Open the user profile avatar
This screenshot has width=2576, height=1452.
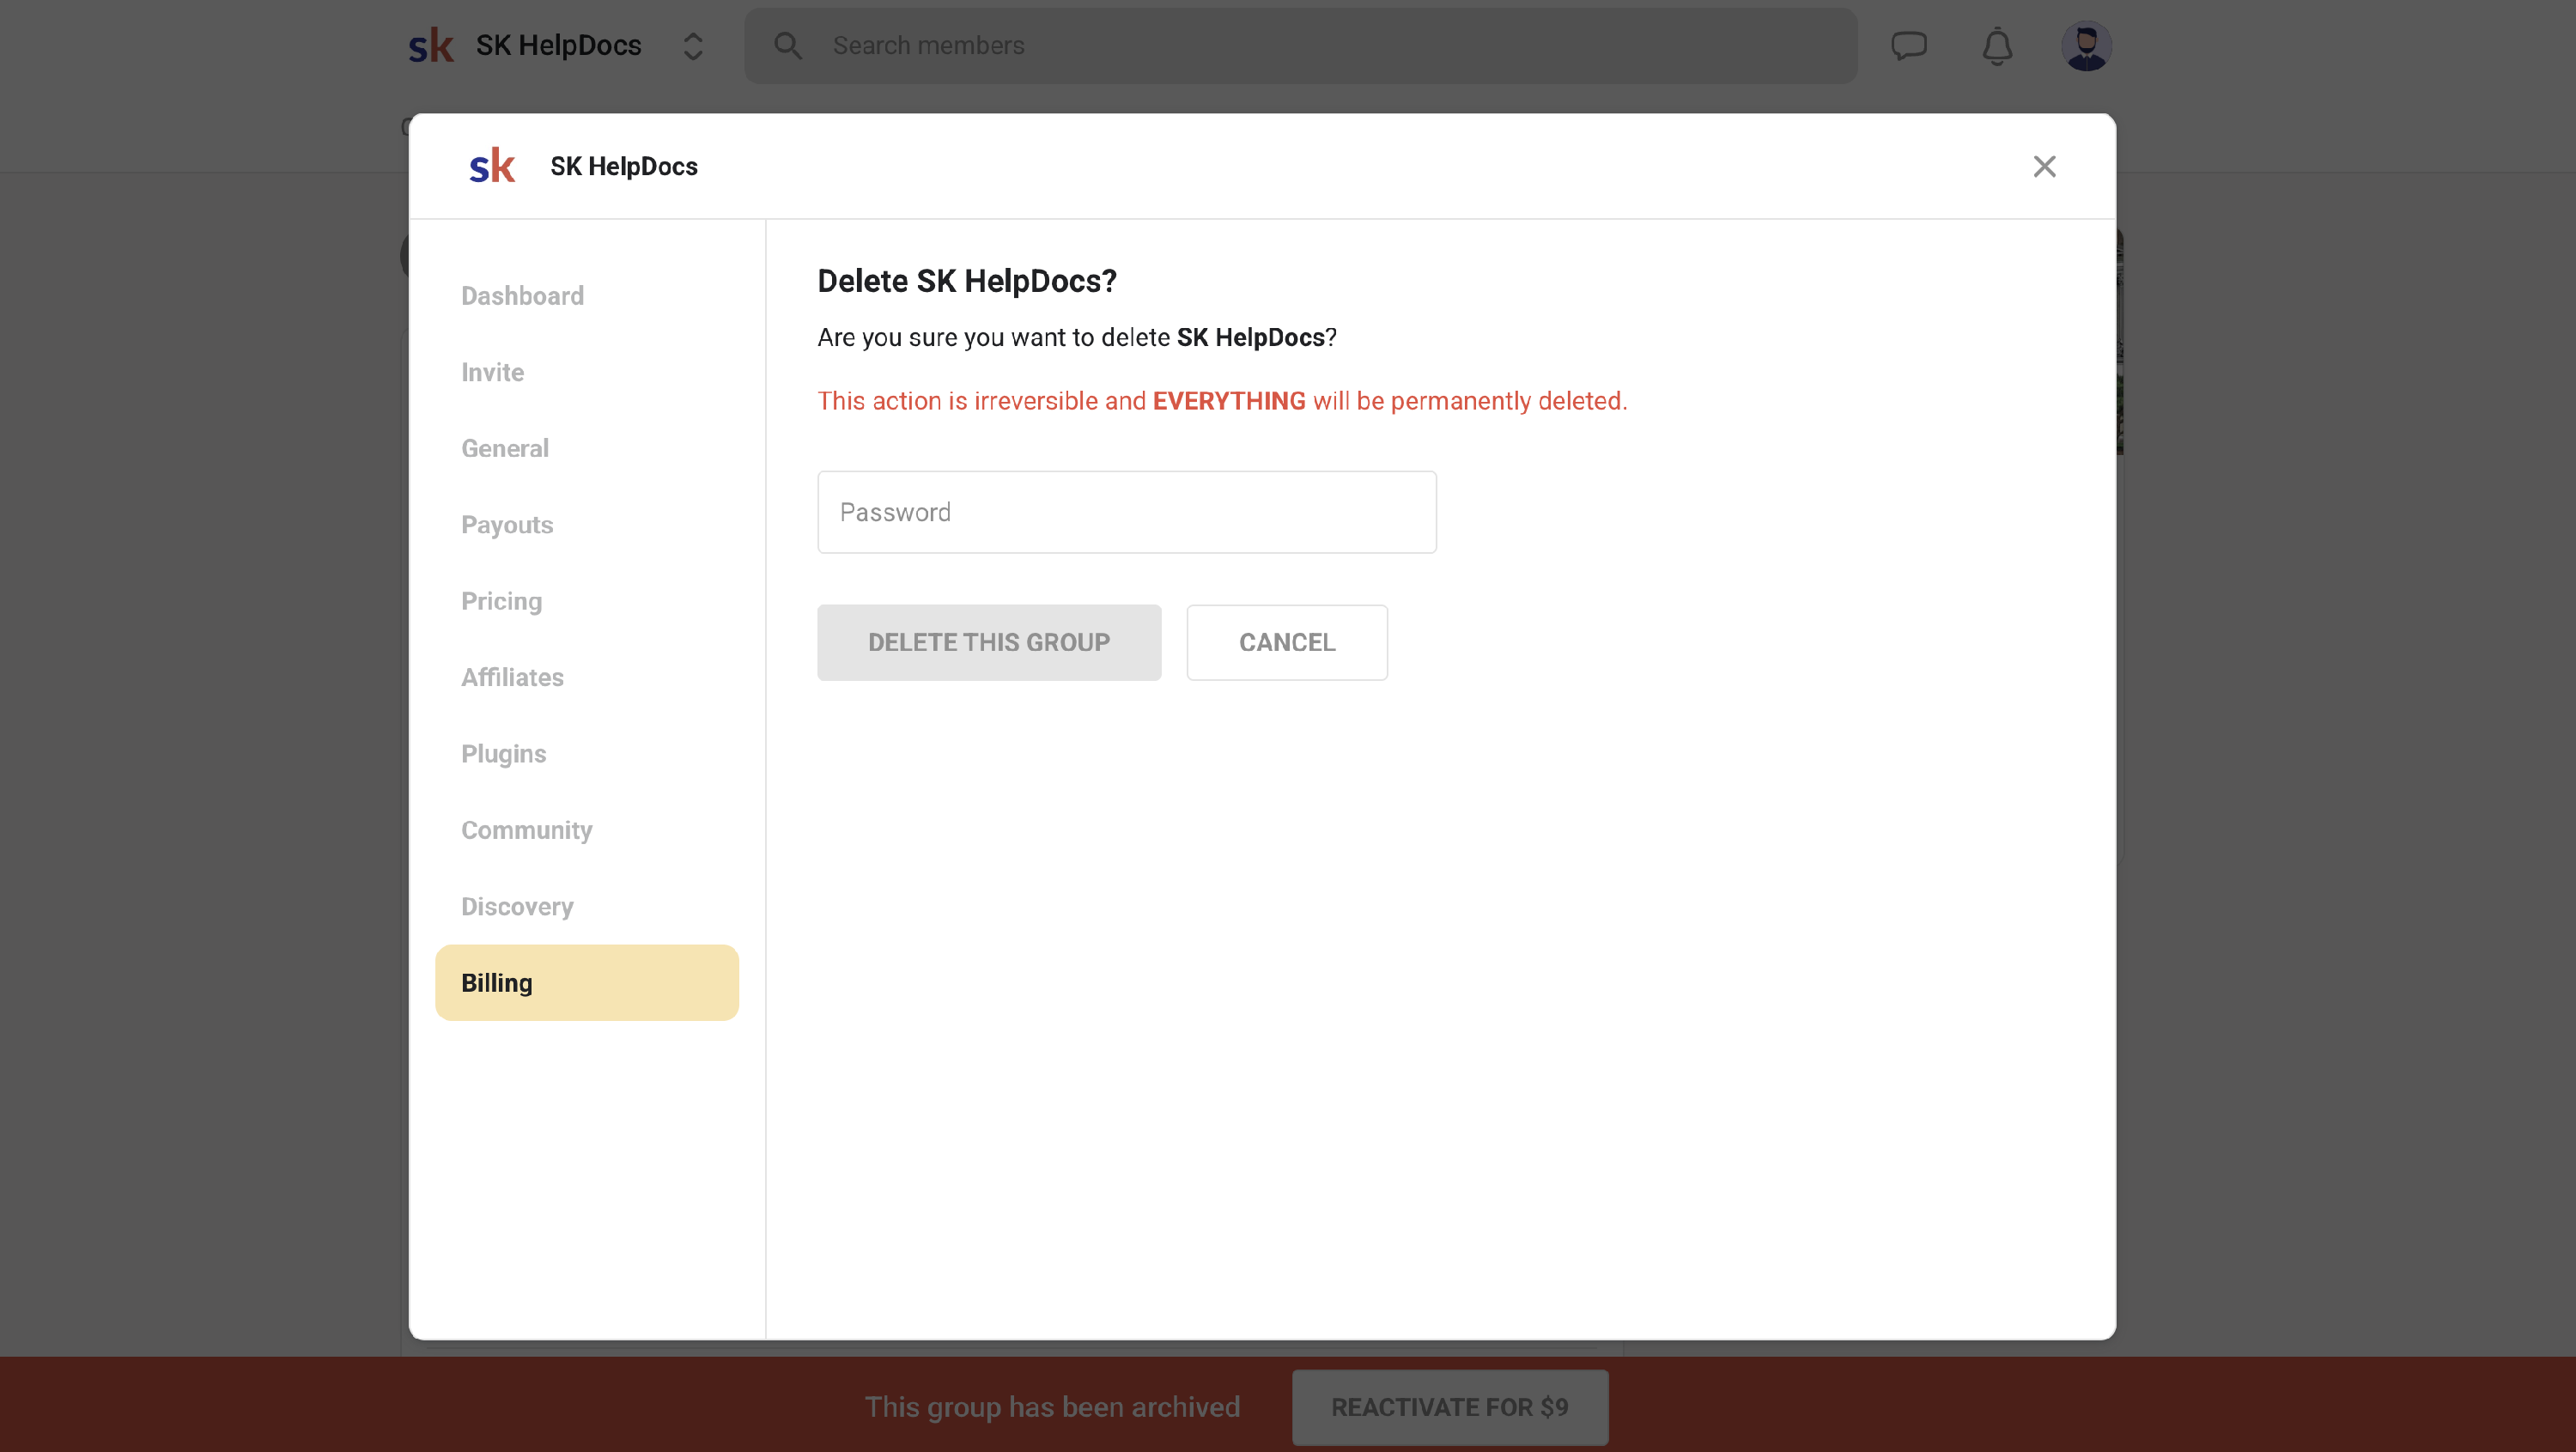[2086, 46]
